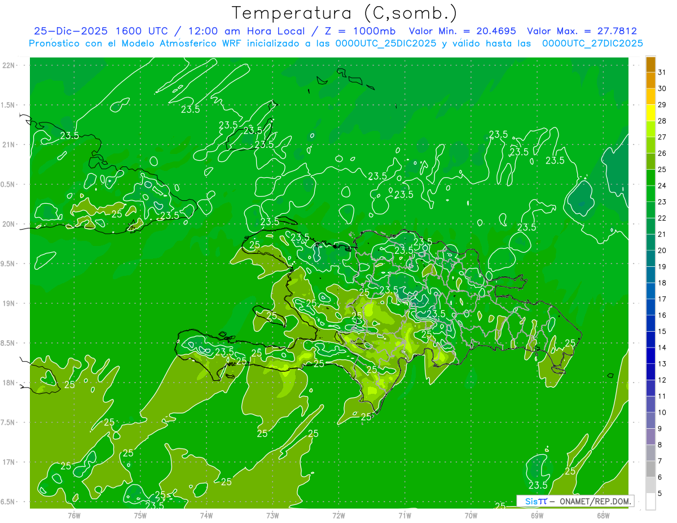The width and height of the screenshot is (677, 523).
Task: Click the '18N' latitude axis label
Action: click(x=8, y=383)
